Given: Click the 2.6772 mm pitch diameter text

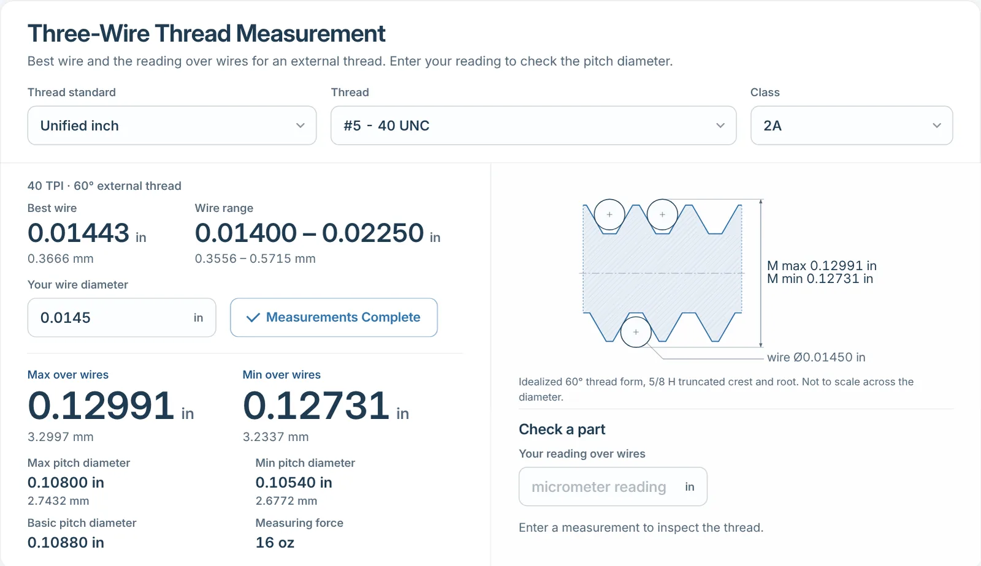Looking at the screenshot, I should click(x=286, y=500).
